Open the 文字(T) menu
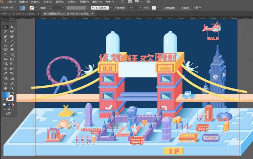Screen dimensions: 253x159 (x=48, y=2)
